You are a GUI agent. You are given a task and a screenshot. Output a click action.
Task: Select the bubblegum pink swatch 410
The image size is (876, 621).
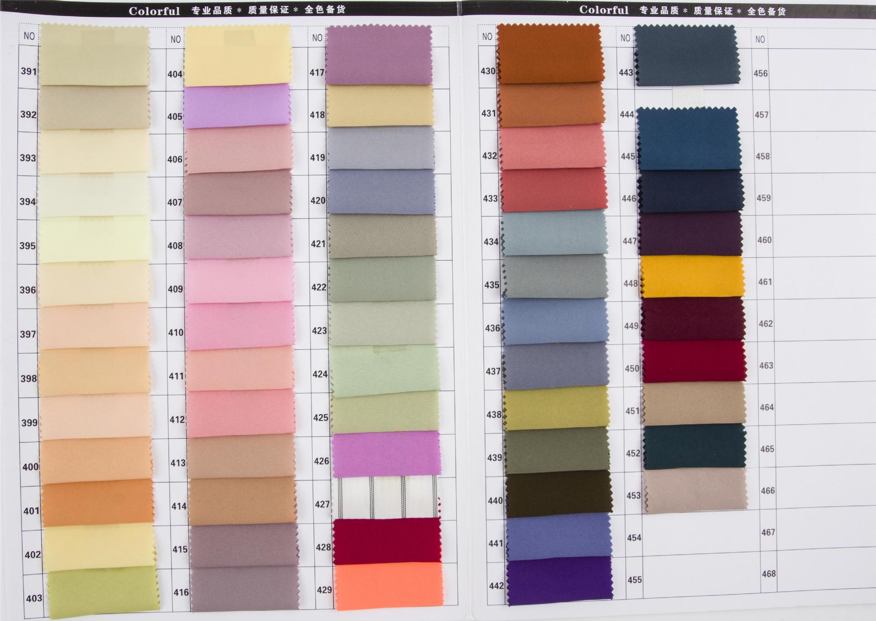click(x=240, y=326)
